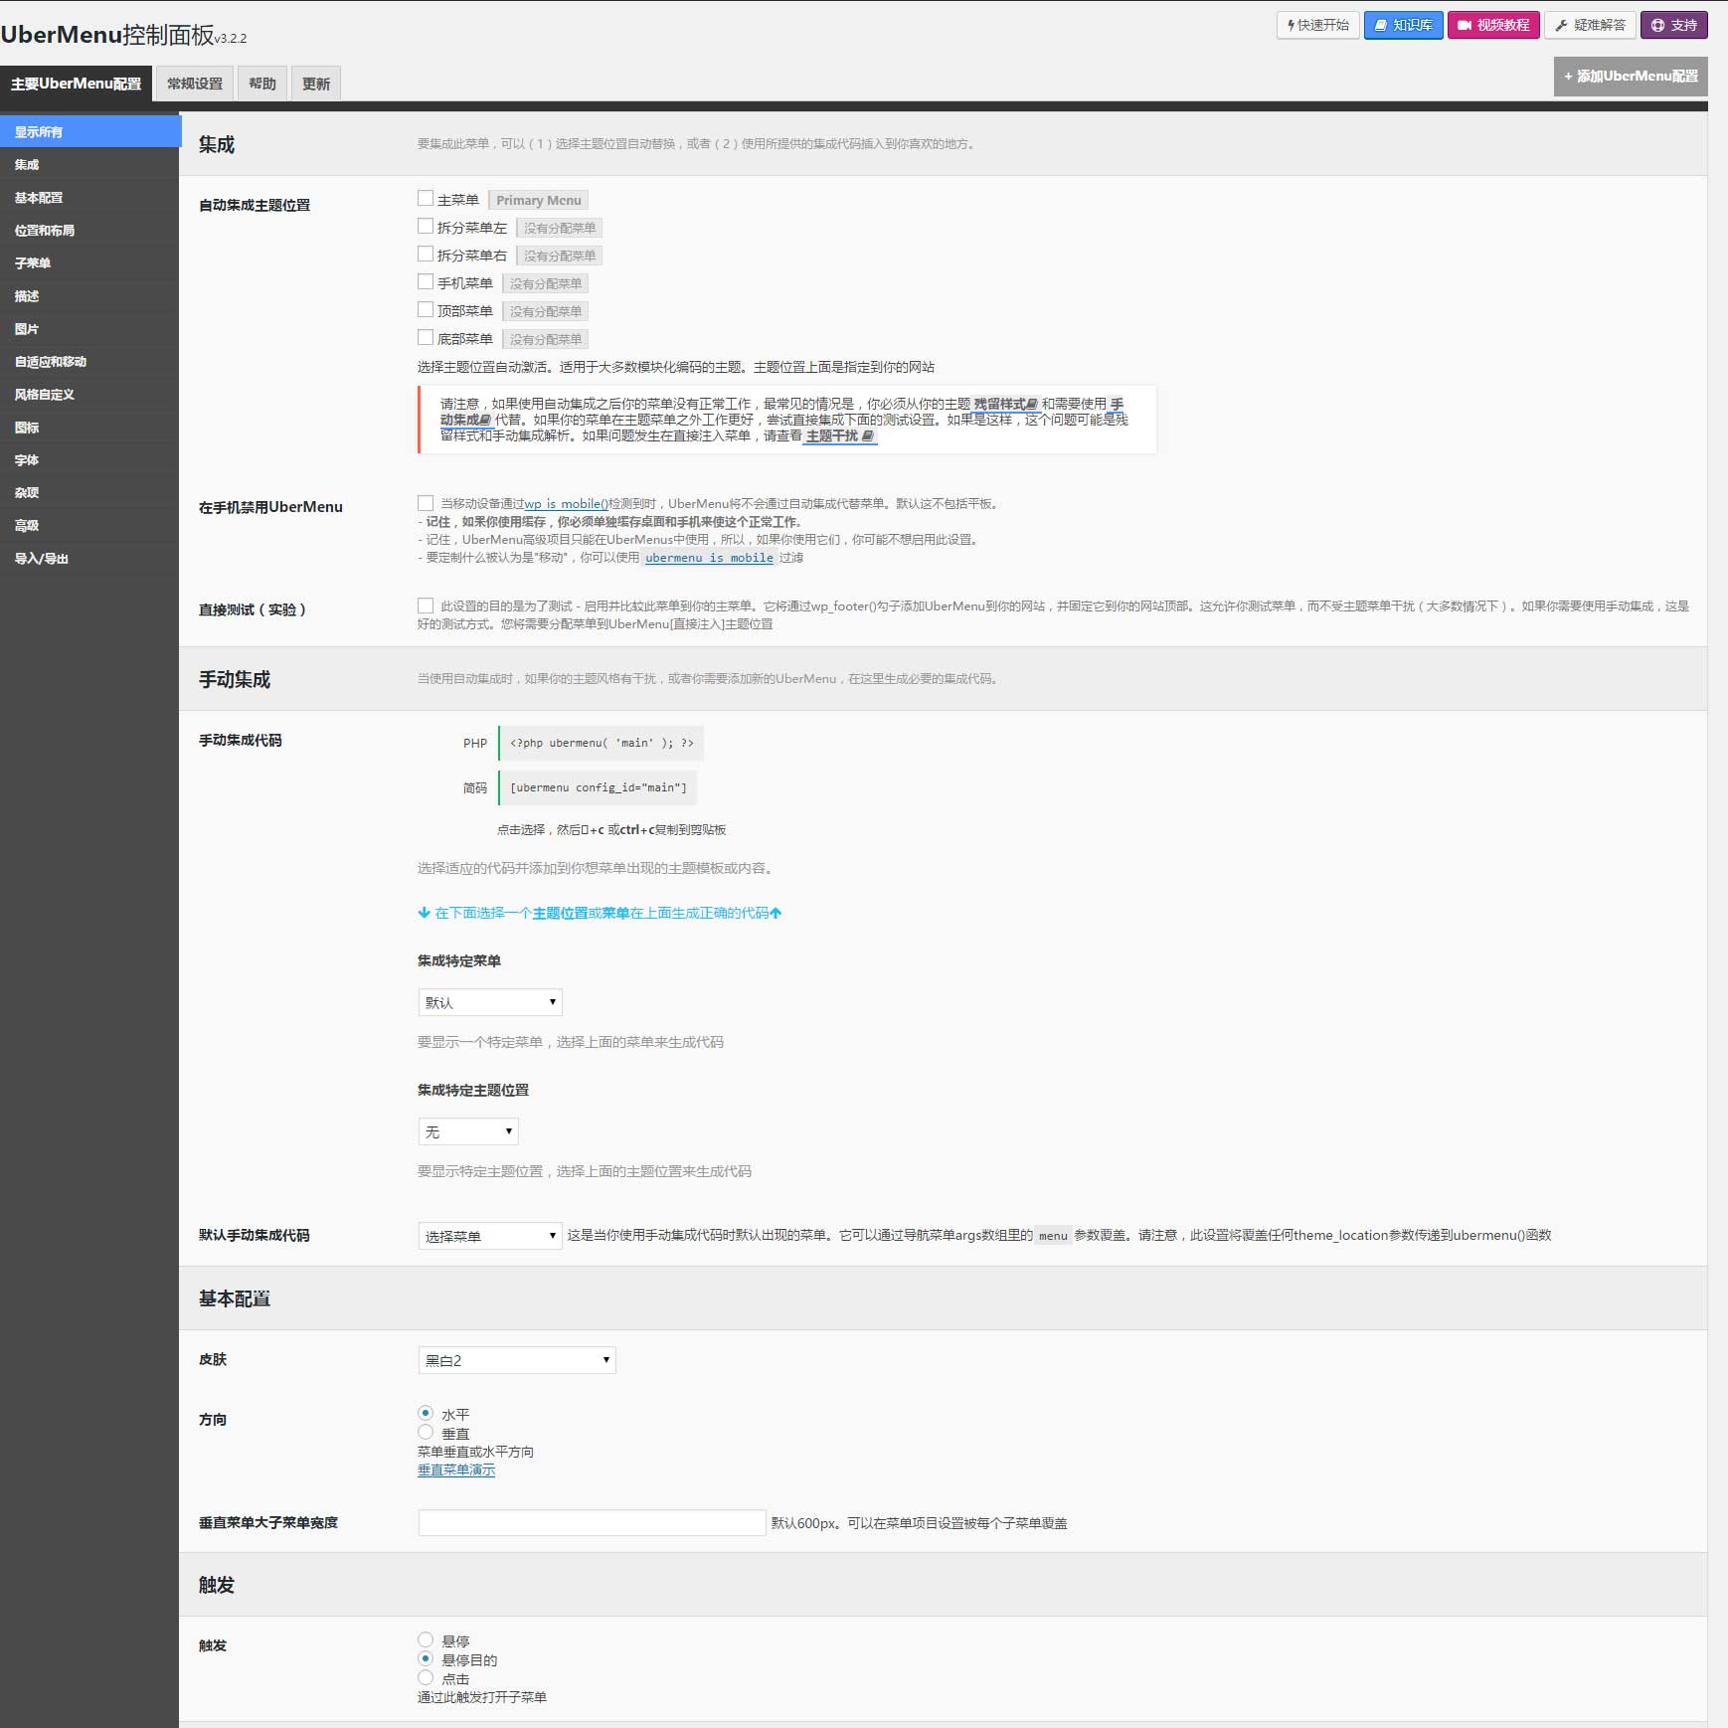
Task: Enable the 手机菜单 checkbox
Action: (426, 281)
